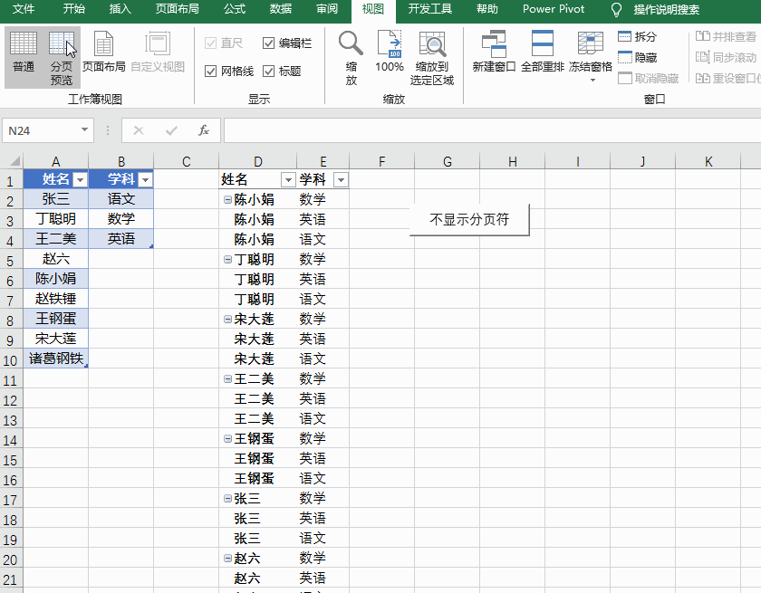Open the 审阅 (Review) tab
Viewport: 761px width, 593px height.
[327, 9]
